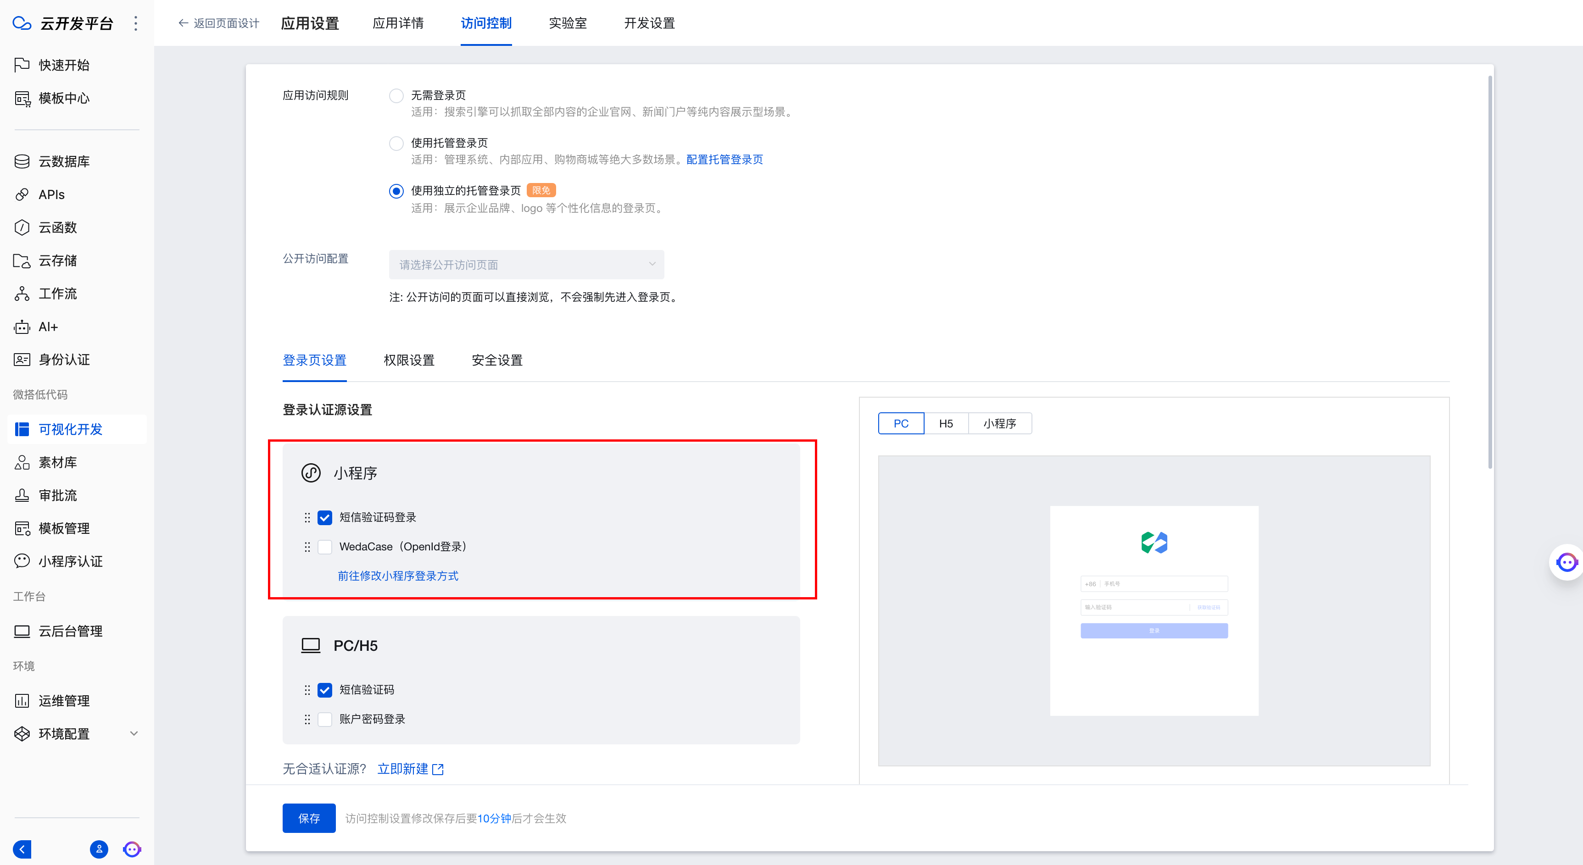Open the three-dot menu beside 云开发平台
Viewport: 1583px width, 865px height.
pos(136,23)
